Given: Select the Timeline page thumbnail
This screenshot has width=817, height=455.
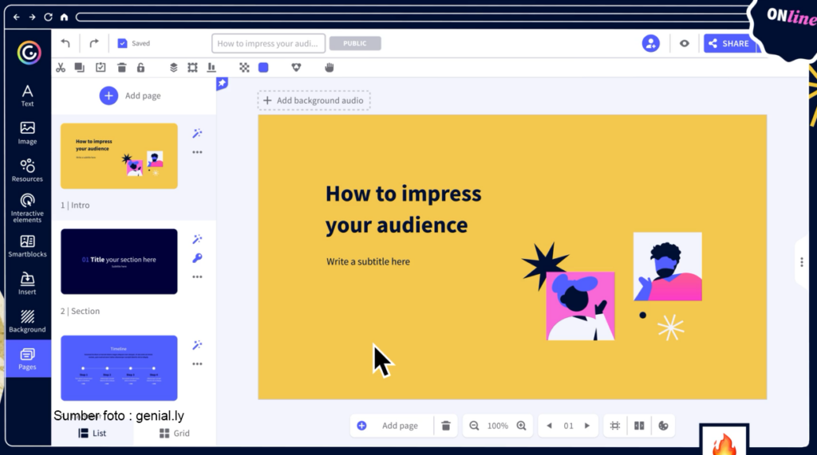Looking at the screenshot, I should pos(119,368).
